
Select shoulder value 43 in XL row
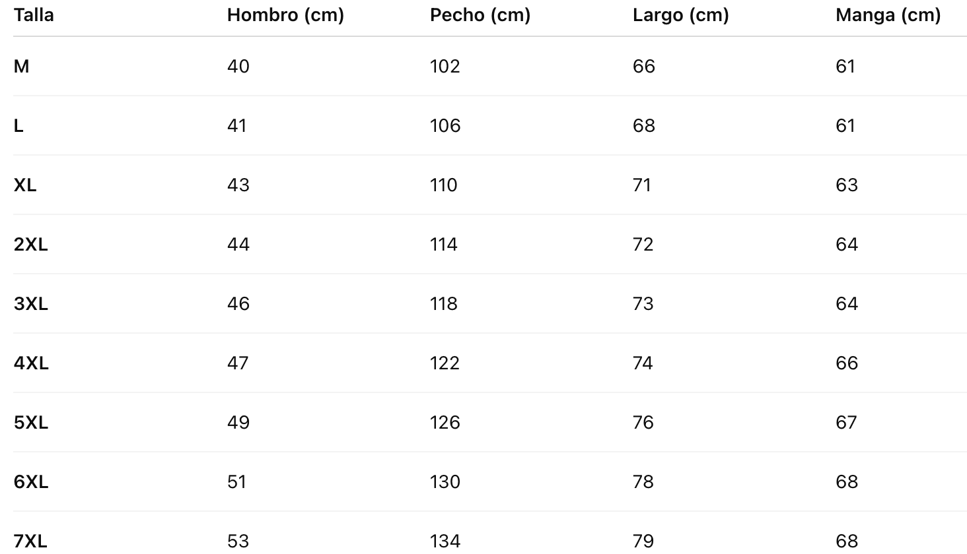(x=238, y=185)
